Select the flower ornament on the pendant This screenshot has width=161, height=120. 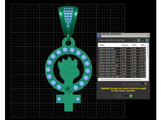point(68,90)
